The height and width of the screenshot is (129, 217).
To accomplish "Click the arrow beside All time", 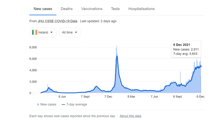I will click(76, 32).
